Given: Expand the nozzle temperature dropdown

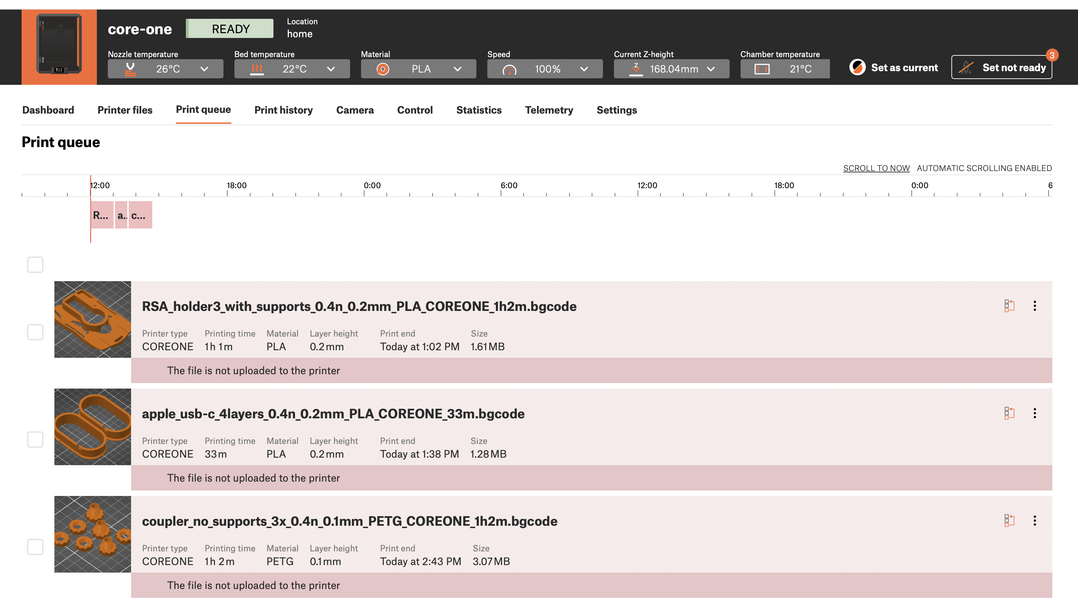Looking at the screenshot, I should pos(204,69).
